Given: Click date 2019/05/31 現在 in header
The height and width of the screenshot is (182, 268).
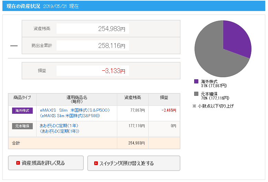Looking at the screenshot, I should click(61, 6).
